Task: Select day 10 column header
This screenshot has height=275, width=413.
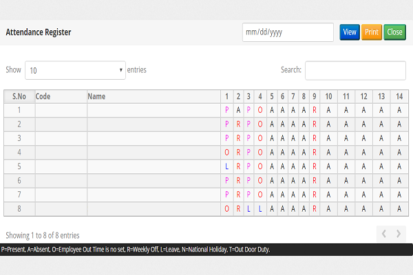Action: coord(328,96)
